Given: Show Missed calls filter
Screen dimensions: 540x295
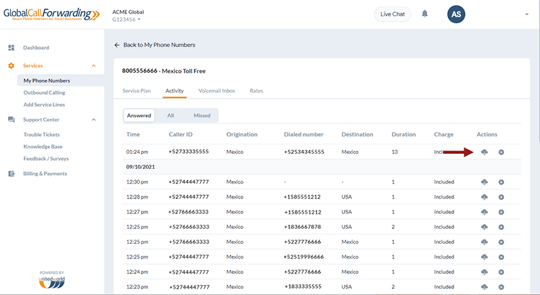Looking at the screenshot, I should [202, 115].
